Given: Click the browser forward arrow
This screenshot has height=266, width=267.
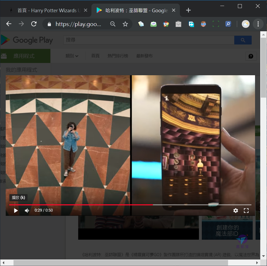Looking at the screenshot, I should pyautogui.click(x=21, y=24).
